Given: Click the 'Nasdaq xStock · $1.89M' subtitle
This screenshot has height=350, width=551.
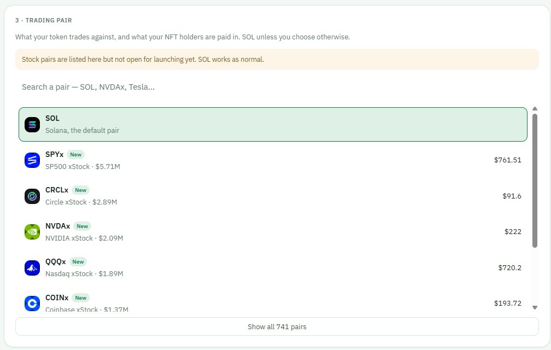Looking at the screenshot, I should pyautogui.click(x=84, y=274).
